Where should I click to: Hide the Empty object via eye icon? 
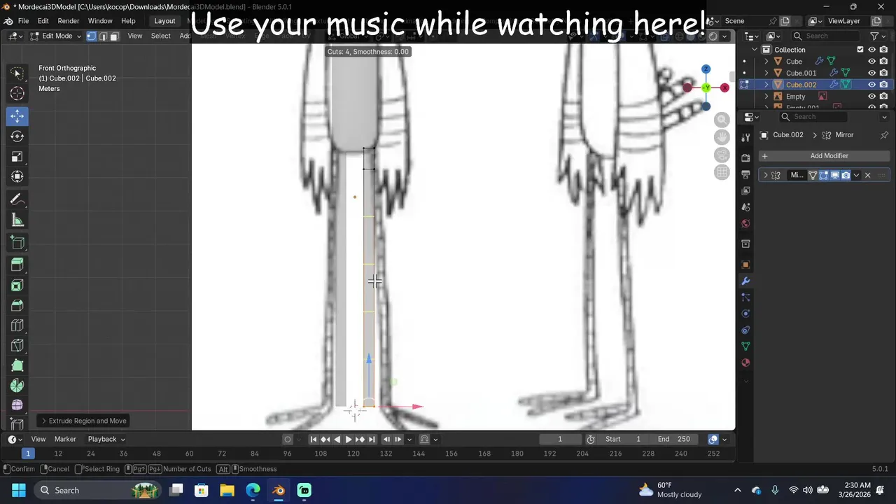click(872, 97)
